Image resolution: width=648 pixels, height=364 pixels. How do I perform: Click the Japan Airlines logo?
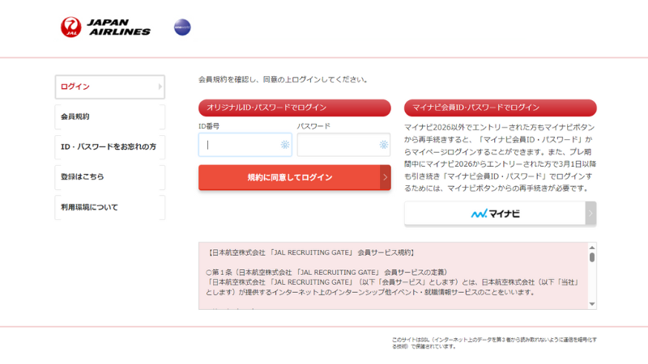105,28
